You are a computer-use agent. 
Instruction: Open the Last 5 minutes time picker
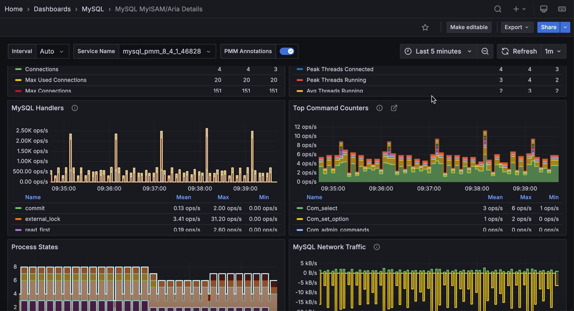[438, 51]
